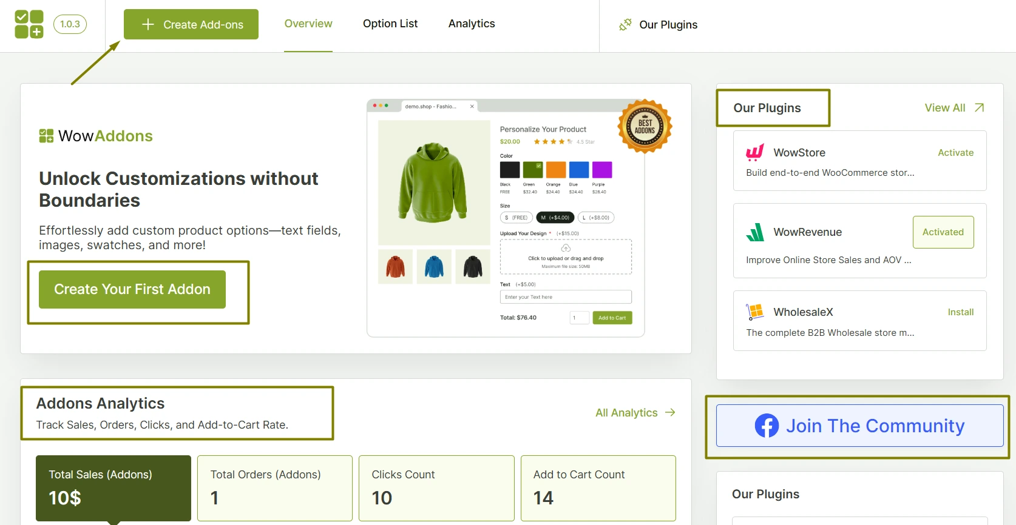Select the Total Orders (Addons) card

(x=275, y=488)
